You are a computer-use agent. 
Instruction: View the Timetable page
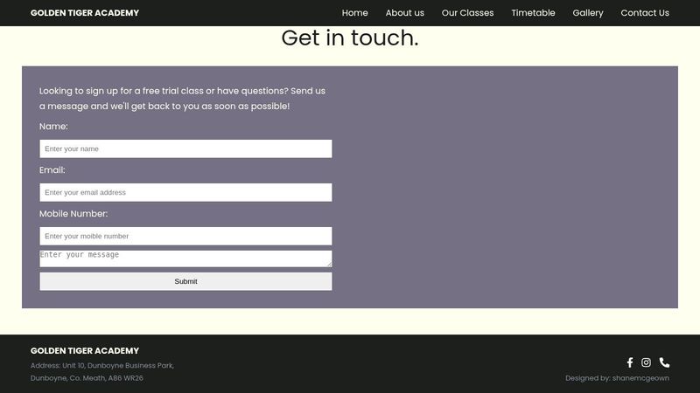point(533,13)
